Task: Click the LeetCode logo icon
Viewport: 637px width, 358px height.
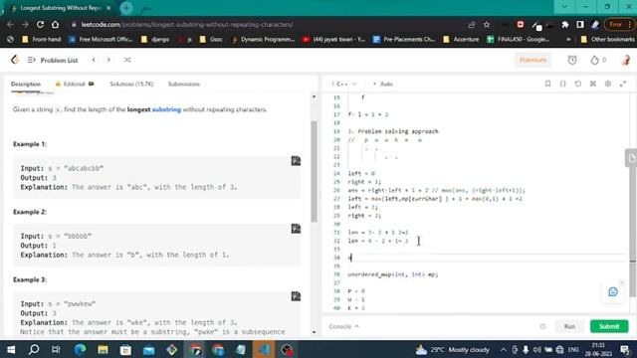Action: [15, 60]
